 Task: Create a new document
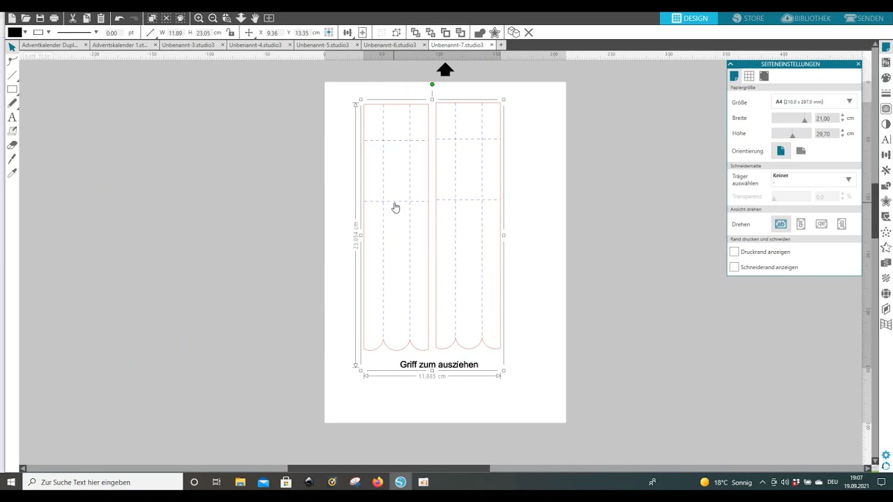coord(12,18)
